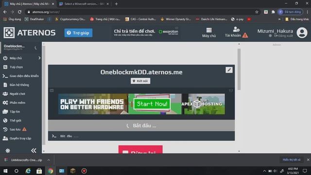Show hidden system tray icons
This screenshot has width=311, height=175.
coord(264,171)
